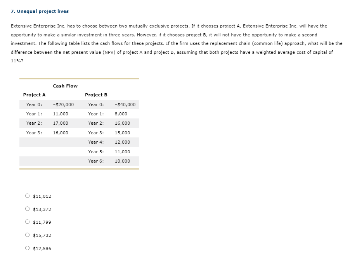
Task: Click Project B Year 4 value 12,000
Action: (x=122, y=142)
